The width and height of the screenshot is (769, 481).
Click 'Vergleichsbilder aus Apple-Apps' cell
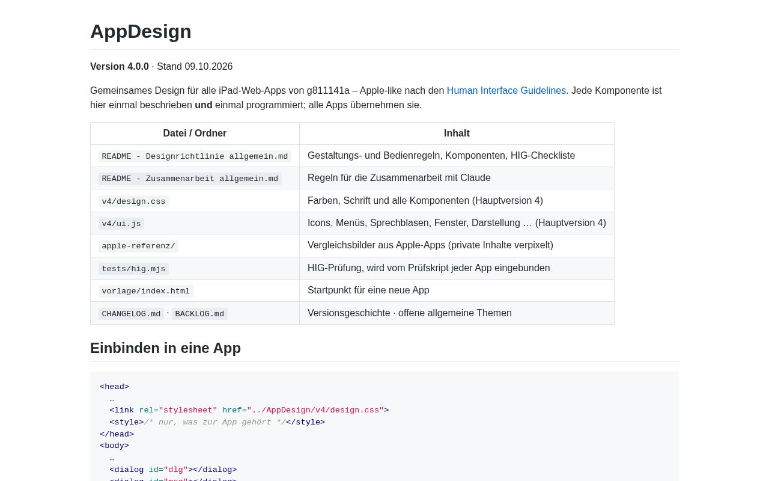tap(457, 245)
